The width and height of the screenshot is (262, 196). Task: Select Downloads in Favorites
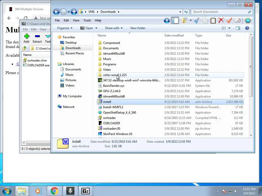[73, 48]
